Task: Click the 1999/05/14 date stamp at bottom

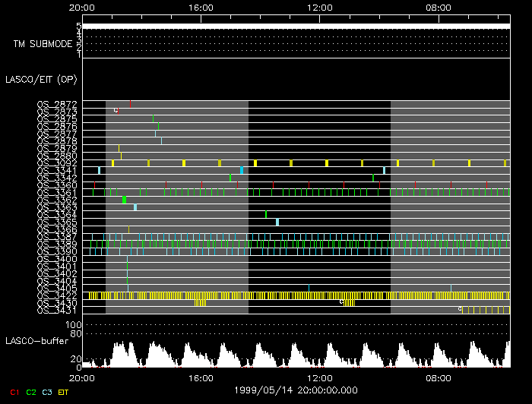Action: [296, 389]
